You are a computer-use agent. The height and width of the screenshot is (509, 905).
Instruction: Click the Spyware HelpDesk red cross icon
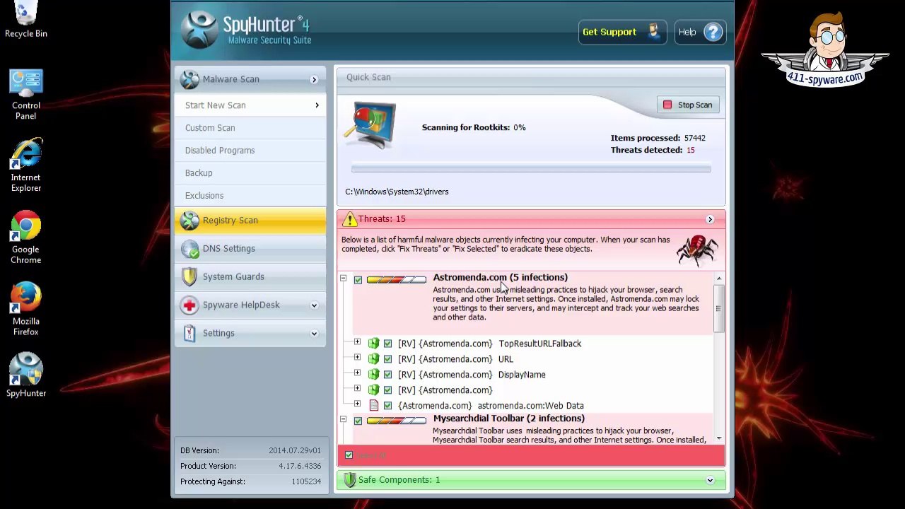pyautogui.click(x=189, y=305)
